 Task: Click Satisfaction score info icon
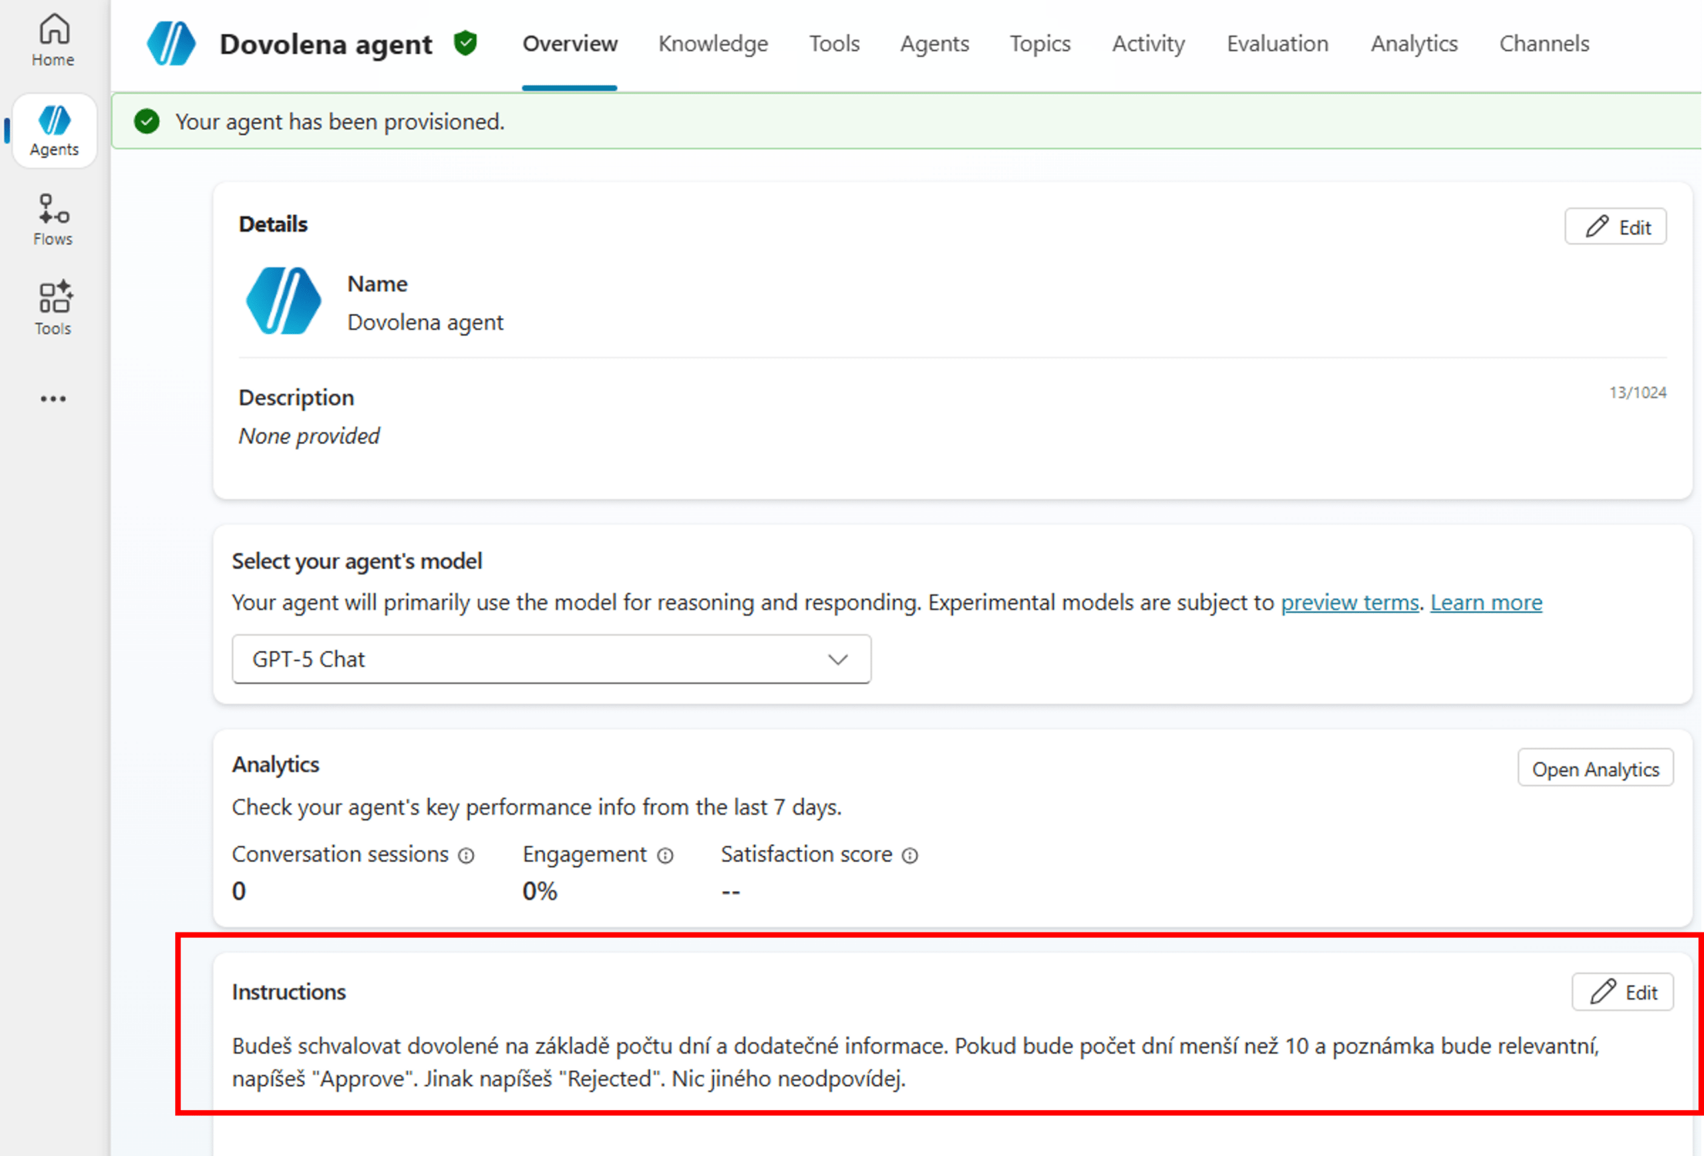point(910,855)
